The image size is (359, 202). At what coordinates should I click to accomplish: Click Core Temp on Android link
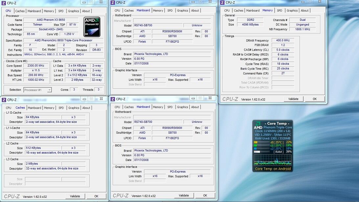tap(273, 169)
